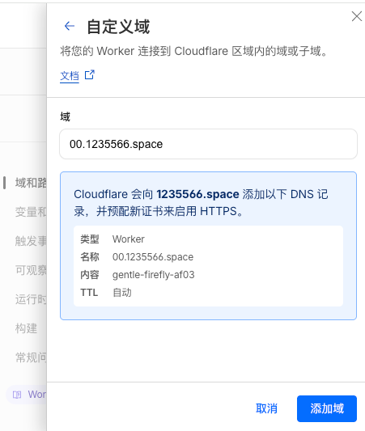The image size is (365, 431).
Task: Open the external link icon next to 文档
Action: click(x=90, y=74)
